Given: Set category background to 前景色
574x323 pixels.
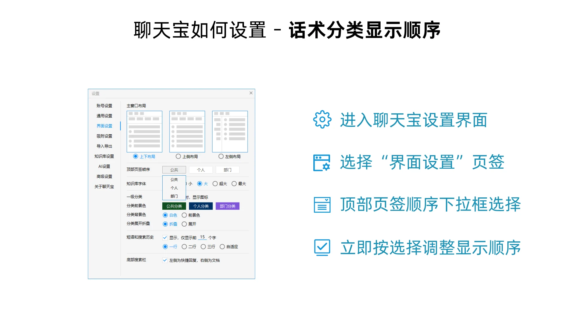Looking at the screenshot, I should (x=184, y=215).
